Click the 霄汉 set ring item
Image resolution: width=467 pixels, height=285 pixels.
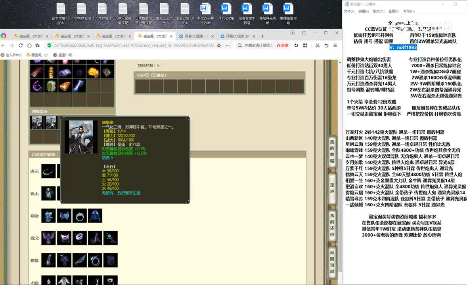coord(80,238)
